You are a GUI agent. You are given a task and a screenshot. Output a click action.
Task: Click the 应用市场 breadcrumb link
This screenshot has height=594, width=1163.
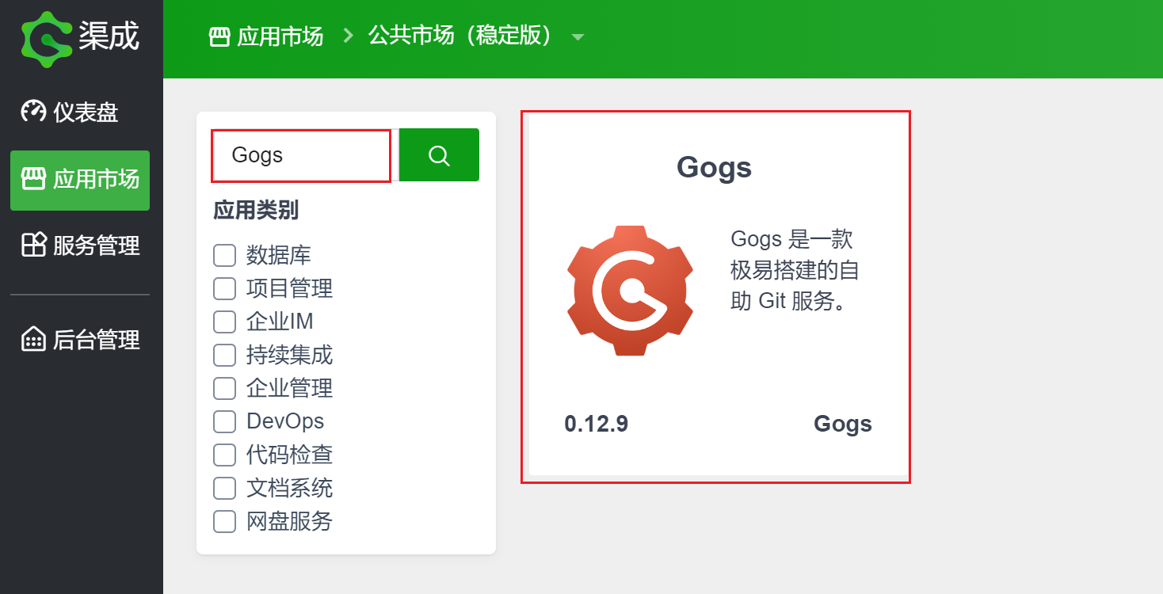coord(280,36)
